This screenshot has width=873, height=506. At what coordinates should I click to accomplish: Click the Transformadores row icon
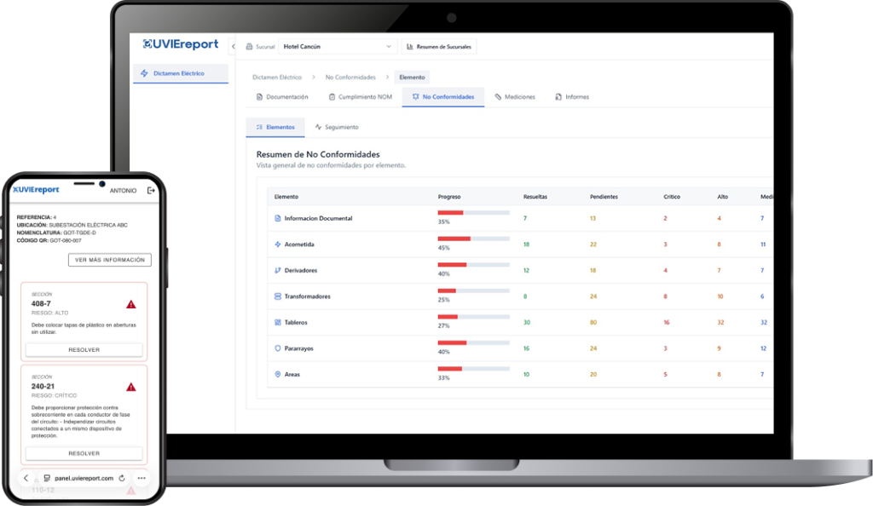coord(278,296)
